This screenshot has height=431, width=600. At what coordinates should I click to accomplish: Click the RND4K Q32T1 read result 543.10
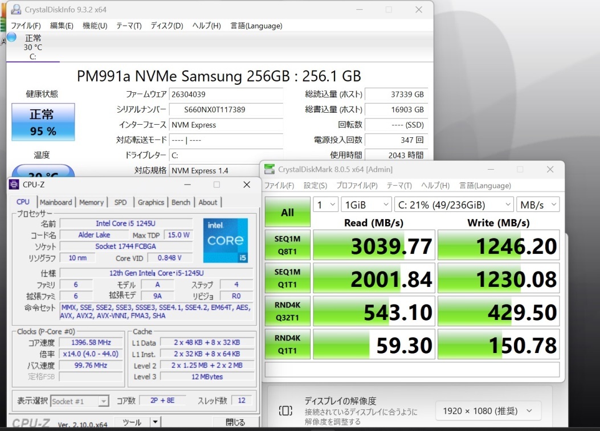tap(374, 311)
